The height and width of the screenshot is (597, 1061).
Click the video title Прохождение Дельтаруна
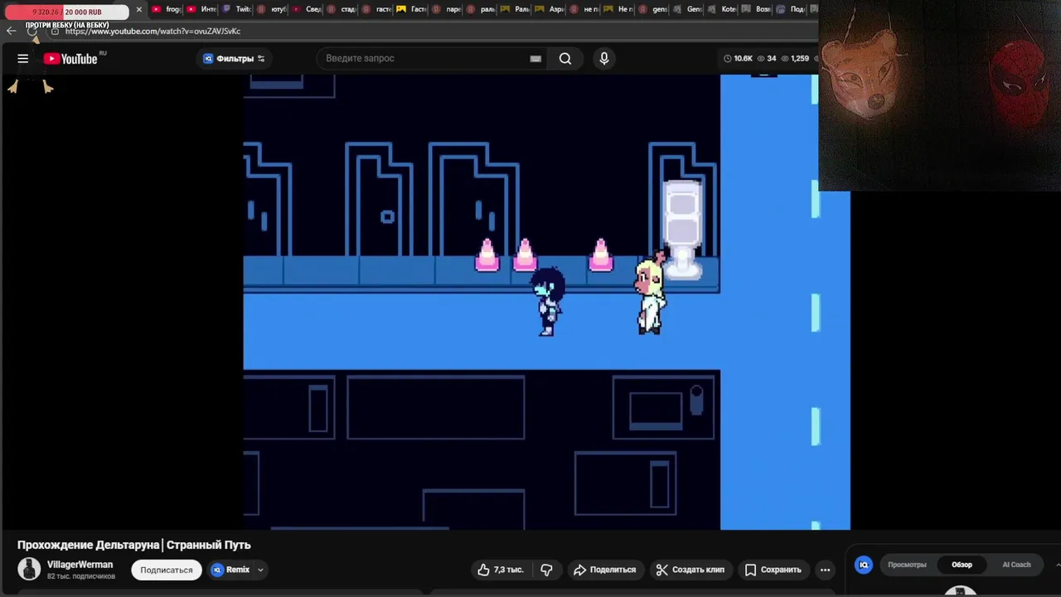click(x=133, y=545)
